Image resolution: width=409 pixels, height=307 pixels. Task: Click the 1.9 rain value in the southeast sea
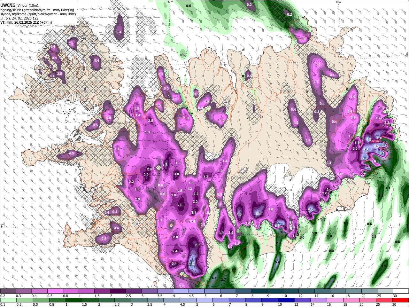[384, 266]
